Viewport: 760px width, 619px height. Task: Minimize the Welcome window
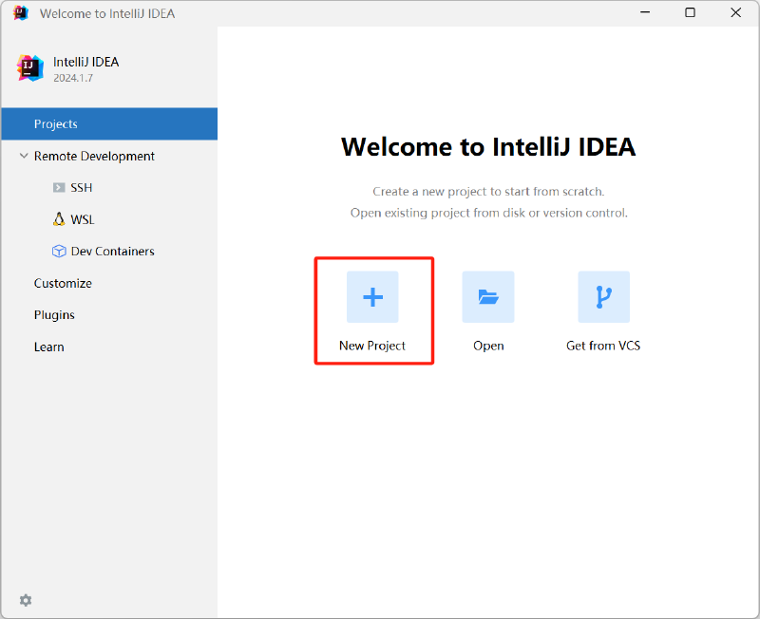645,12
